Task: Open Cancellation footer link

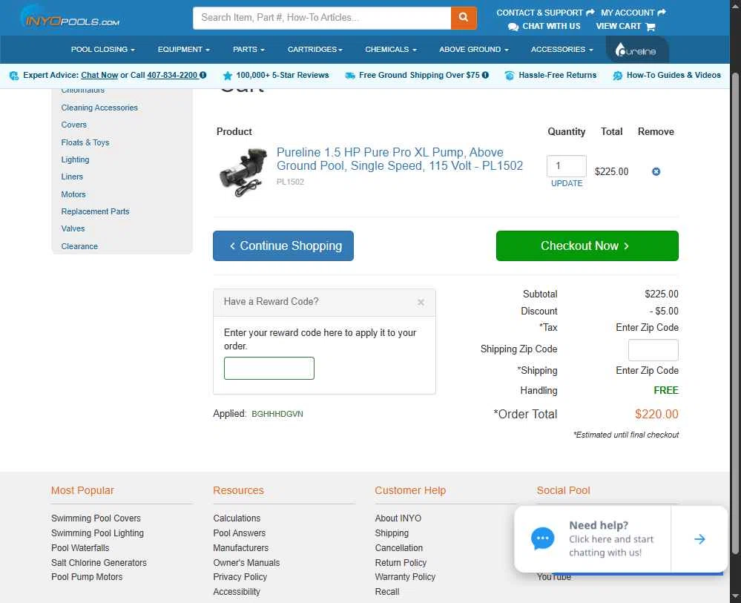Action: point(399,548)
